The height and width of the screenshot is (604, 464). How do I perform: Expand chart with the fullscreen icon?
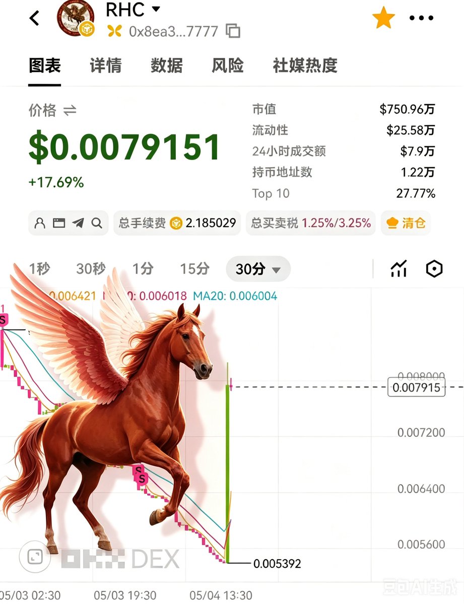[x=35, y=557]
